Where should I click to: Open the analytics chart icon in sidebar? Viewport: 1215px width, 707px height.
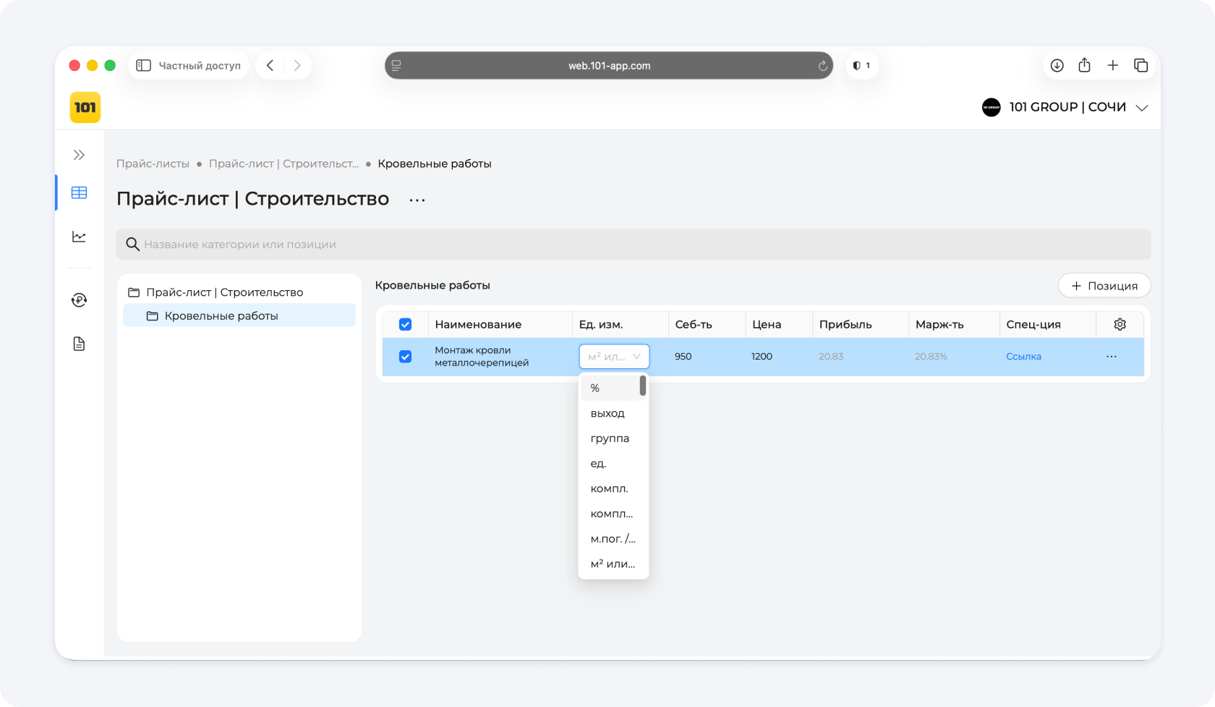[79, 237]
